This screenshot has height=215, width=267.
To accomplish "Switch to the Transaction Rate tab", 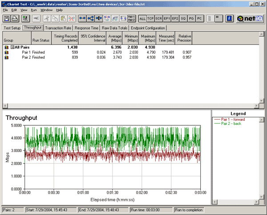I will click(58, 28).
